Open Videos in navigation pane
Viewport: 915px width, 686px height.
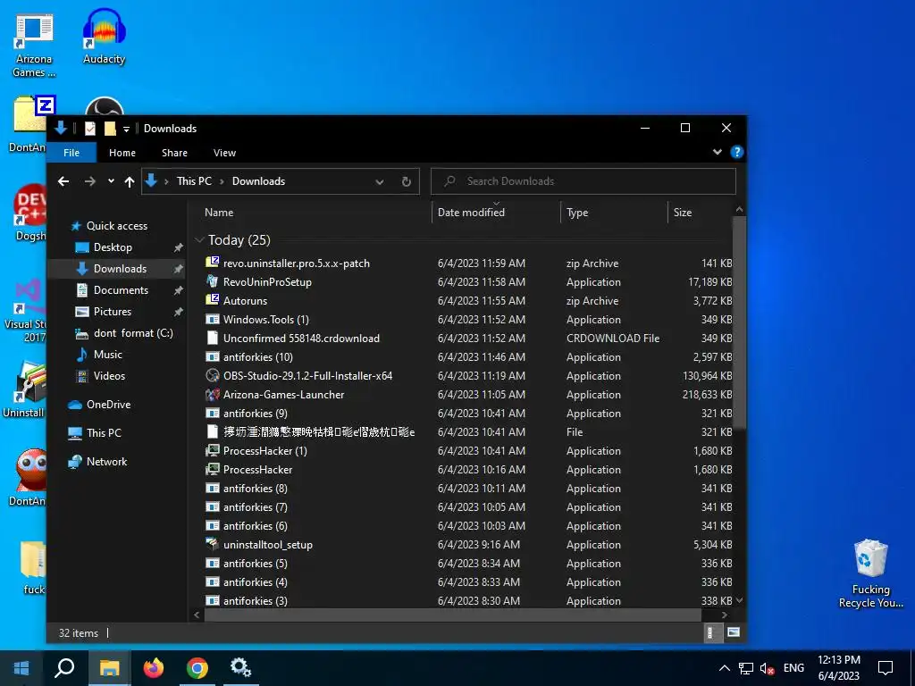coord(109,376)
